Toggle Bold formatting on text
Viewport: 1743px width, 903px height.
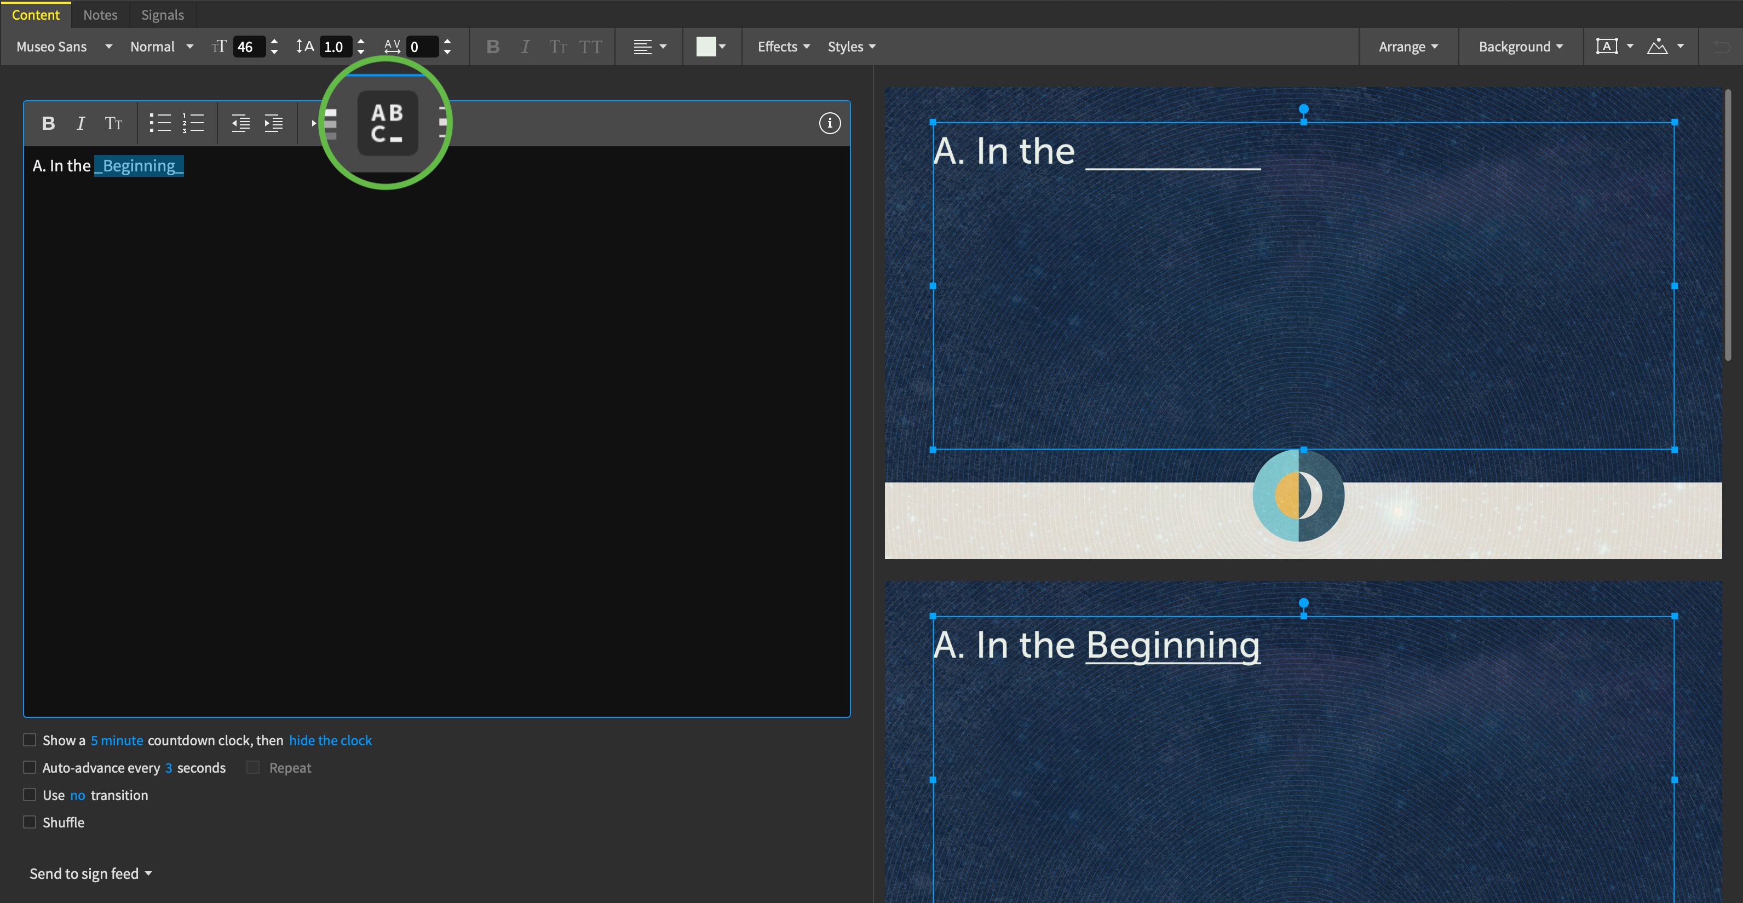click(46, 122)
